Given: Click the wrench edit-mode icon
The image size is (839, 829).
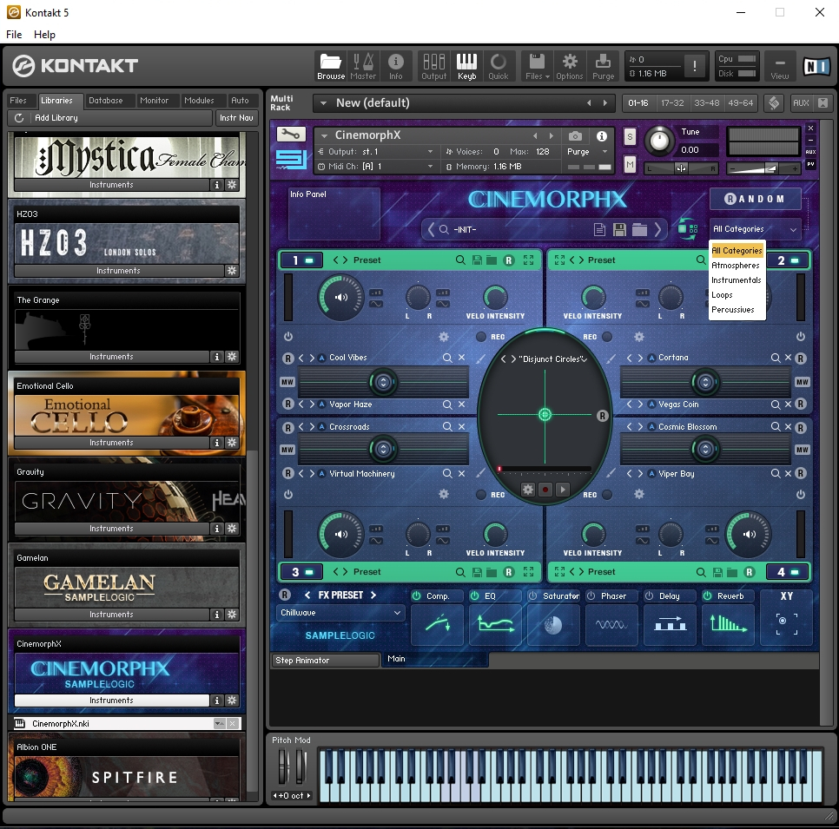Looking at the screenshot, I should click(x=291, y=135).
